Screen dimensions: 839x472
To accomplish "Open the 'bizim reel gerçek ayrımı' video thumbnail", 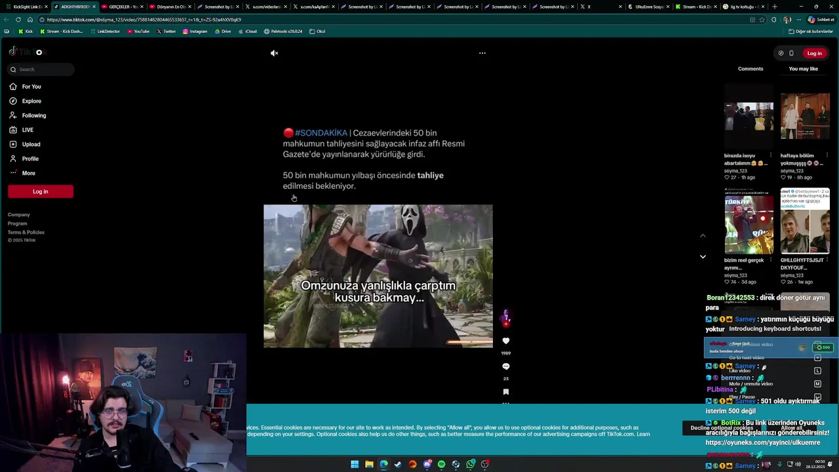I will pyautogui.click(x=749, y=221).
